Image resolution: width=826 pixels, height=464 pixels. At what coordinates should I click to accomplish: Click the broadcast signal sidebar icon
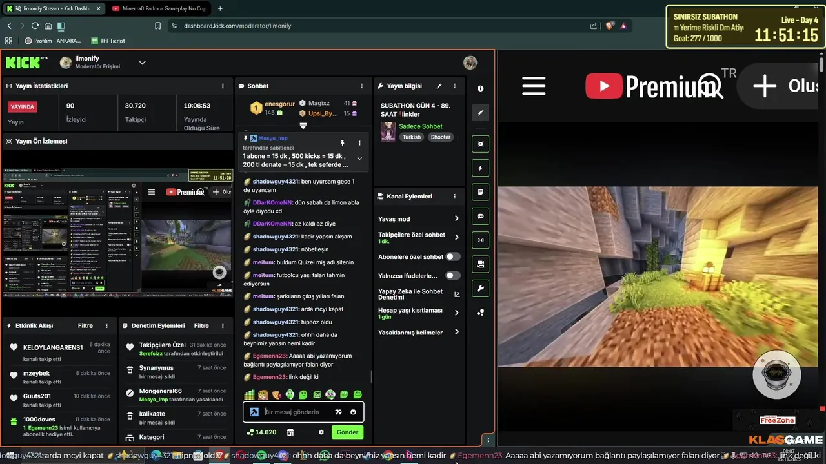click(480, 240)
